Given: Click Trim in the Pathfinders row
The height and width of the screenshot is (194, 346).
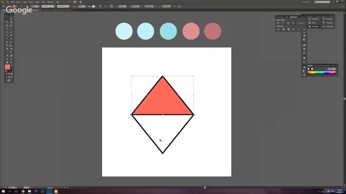Looking at the screenshot, I should 283,29.
